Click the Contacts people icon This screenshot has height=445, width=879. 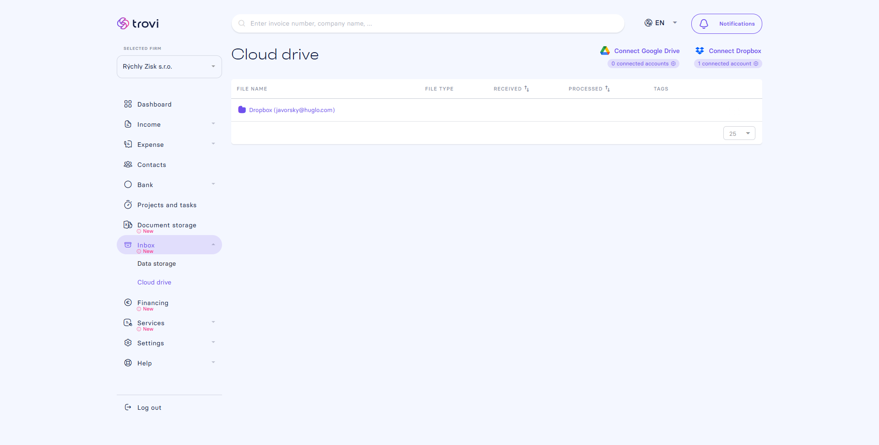(128, 165)
